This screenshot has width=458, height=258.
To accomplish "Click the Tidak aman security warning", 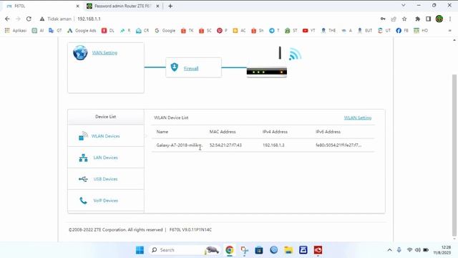I will point(56,19).
